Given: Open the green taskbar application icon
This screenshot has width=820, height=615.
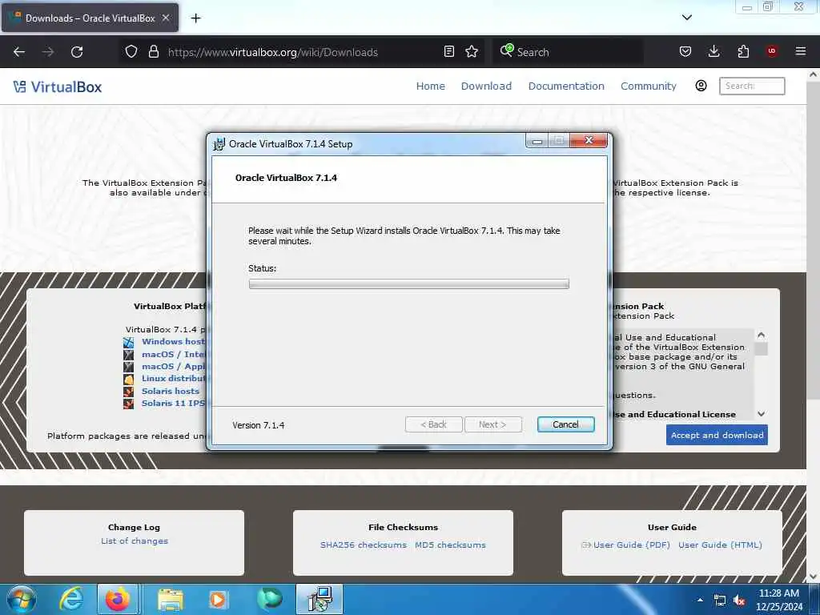Looking at the screenshot, I should pos(269,599).
